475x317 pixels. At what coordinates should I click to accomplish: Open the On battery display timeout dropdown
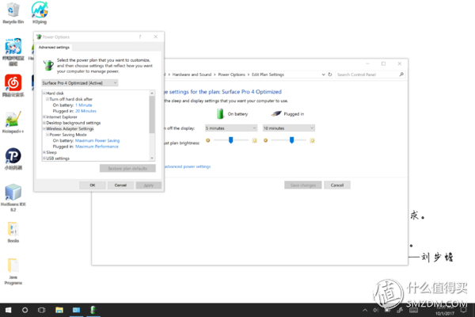(231, 128)
